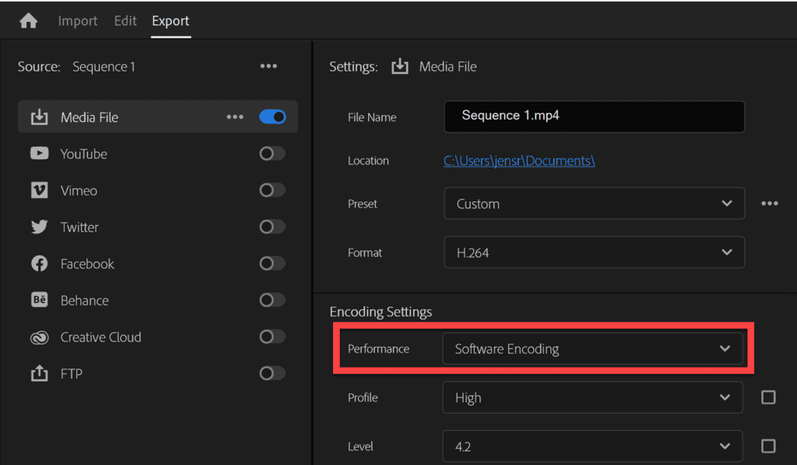797x465 pixels.
Task: Select the Facebook destination icon
Action: 39,263
